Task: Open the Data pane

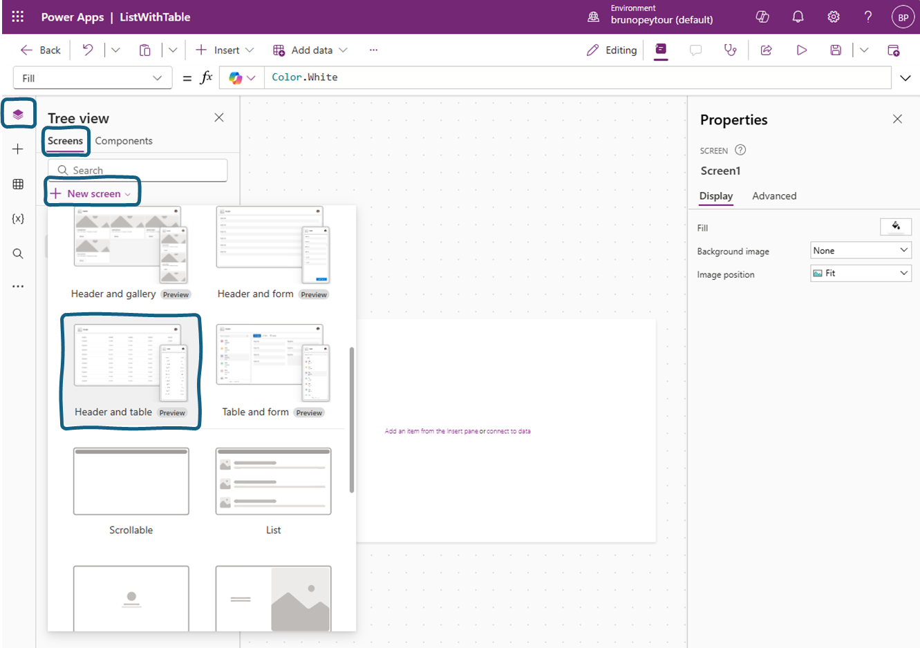Action: pos(19,184)
